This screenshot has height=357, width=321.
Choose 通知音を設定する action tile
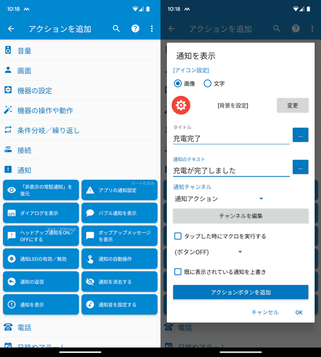119,304
